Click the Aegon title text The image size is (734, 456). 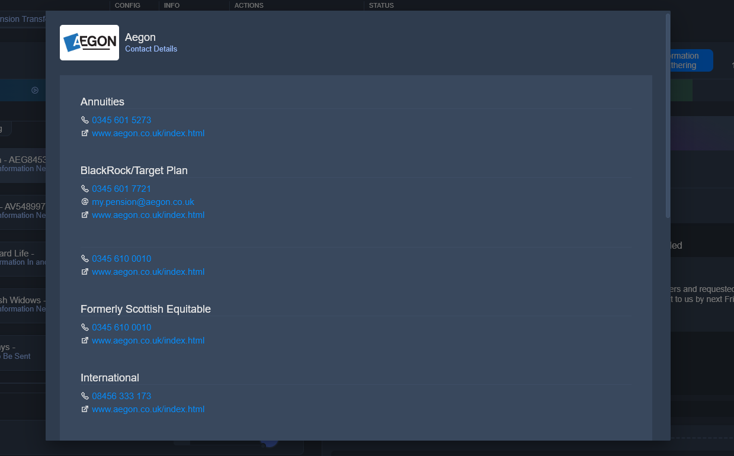pos(140,37)
